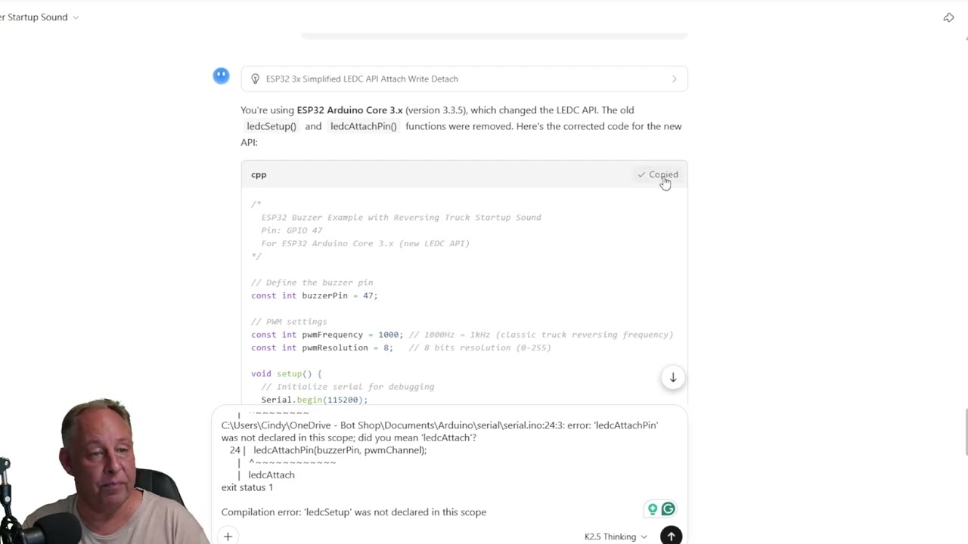Click 'ledcAttachPin(buzzerPin, pwmChannel);' in the input
The image size is (968, 544).
(x=340, y=450)
